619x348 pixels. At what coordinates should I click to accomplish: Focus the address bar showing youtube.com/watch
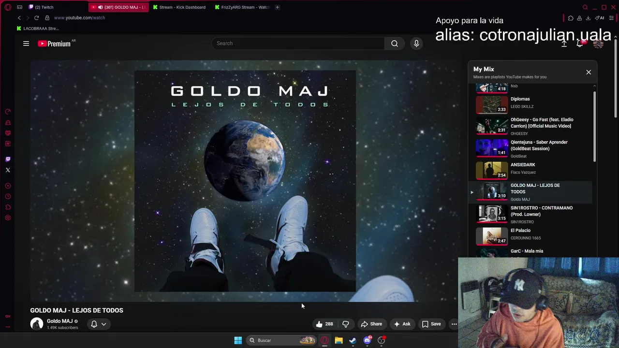click(79, 18)
